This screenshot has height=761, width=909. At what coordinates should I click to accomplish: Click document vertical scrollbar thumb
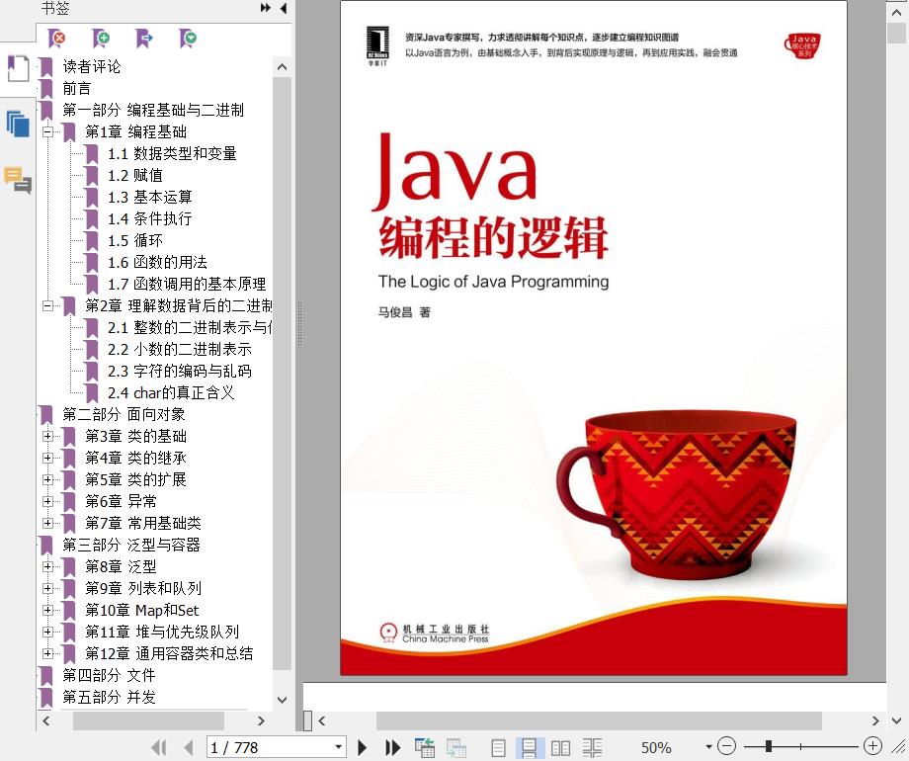click(896, 33)
